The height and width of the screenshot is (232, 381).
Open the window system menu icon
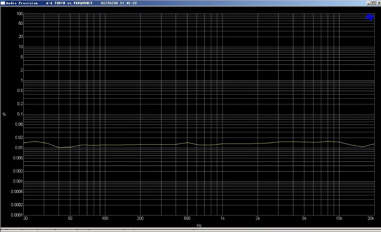[3, 3]
